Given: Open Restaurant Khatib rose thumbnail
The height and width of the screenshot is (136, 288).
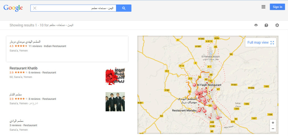Looking at the screenshot, I should 115,76.
